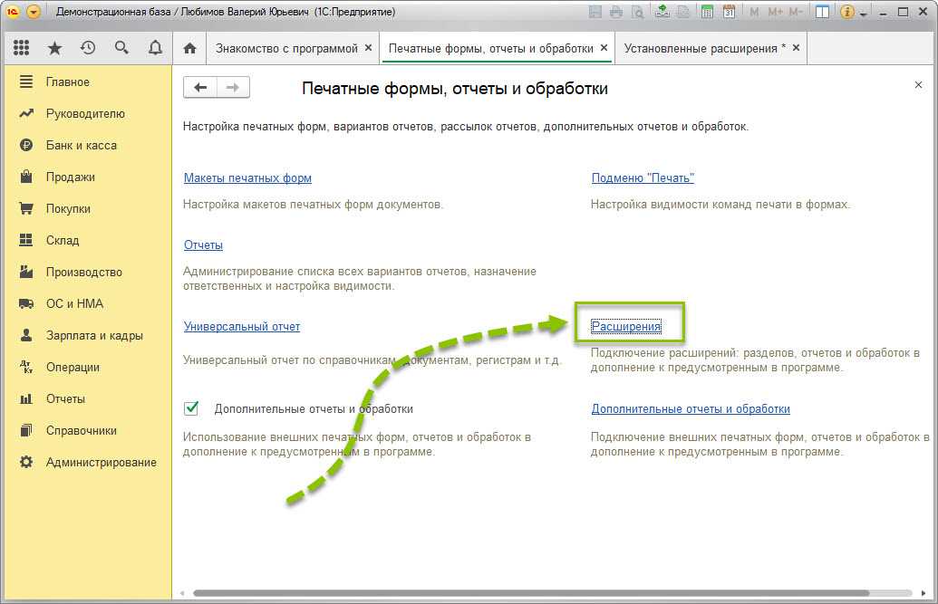Image resolution: width=938 pixels, height=604 pixels.
Task: Open the calculator icon in title bar
Action: [x=707, y=12]
